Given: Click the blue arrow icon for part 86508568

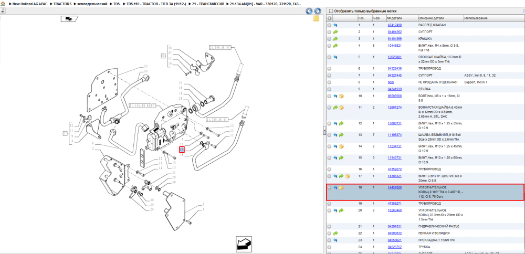Looking at the screenshot, I should [x=335, y=96].
